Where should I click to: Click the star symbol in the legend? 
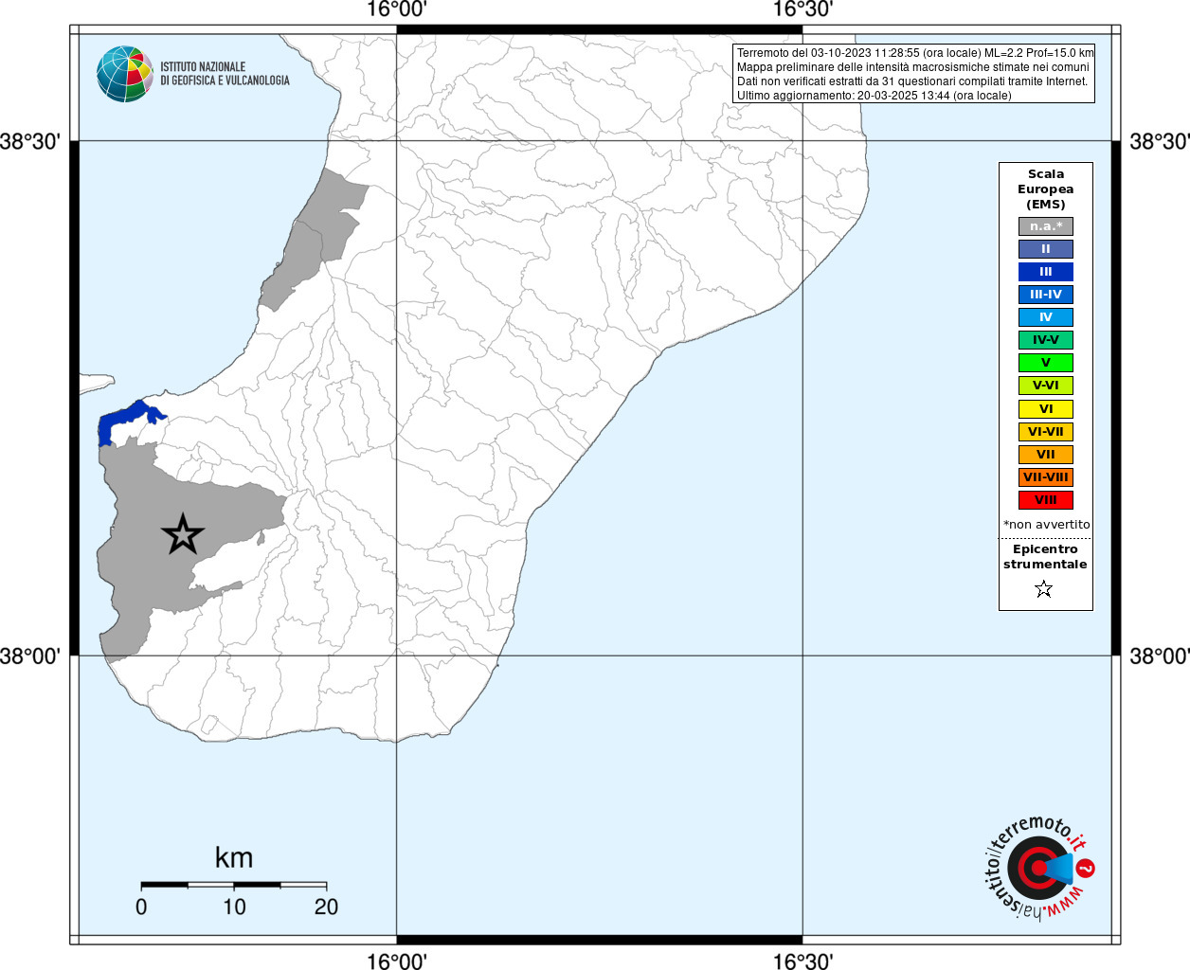click(1044, 589)
